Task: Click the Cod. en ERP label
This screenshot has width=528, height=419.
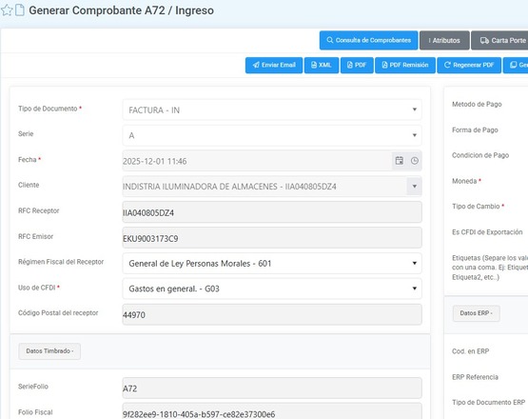Action: coord(470,351)
